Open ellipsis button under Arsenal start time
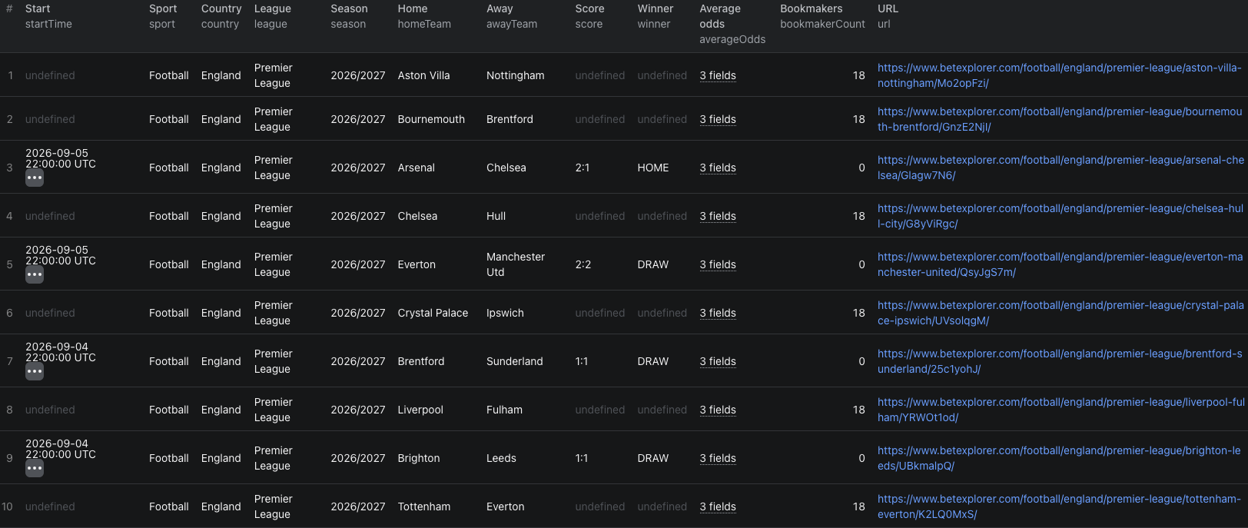 [35, 178]
